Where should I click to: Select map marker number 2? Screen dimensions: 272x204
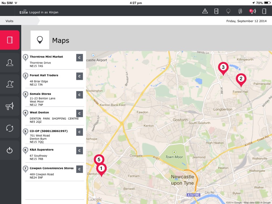tap(241, 80)
